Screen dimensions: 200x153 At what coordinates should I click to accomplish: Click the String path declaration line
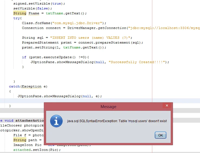[x=27, y=140]
